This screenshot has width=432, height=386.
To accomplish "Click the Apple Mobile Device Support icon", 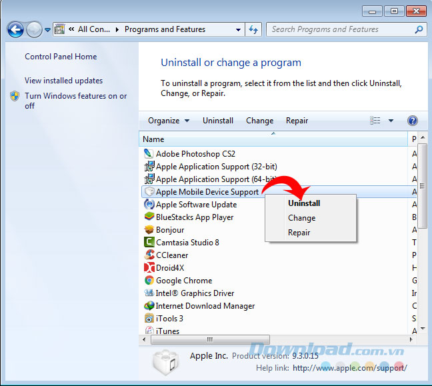I will [x=149, y=191].
